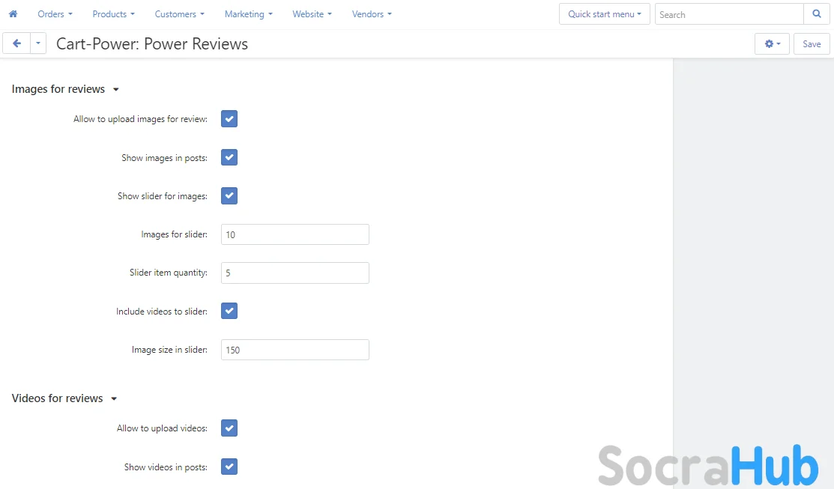The image size is (834, 489).
Task: Open the Marketing menu
Action: click(x=248, y=14)
